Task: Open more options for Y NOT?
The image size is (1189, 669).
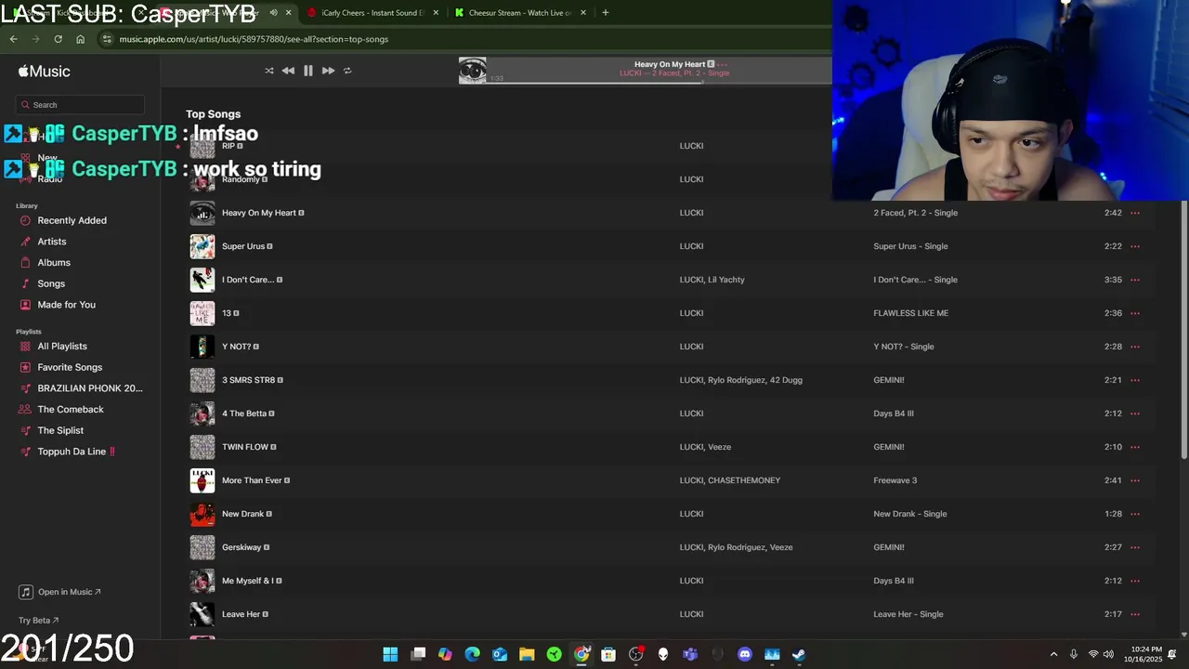Action: point(1135,347)
